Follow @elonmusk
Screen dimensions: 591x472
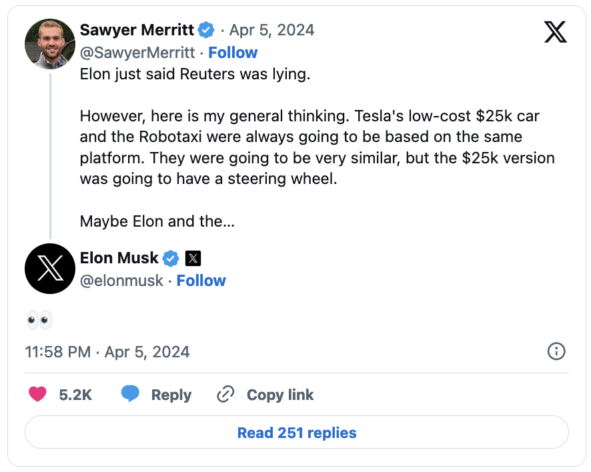pyautogui.click(x=201, y=281)
